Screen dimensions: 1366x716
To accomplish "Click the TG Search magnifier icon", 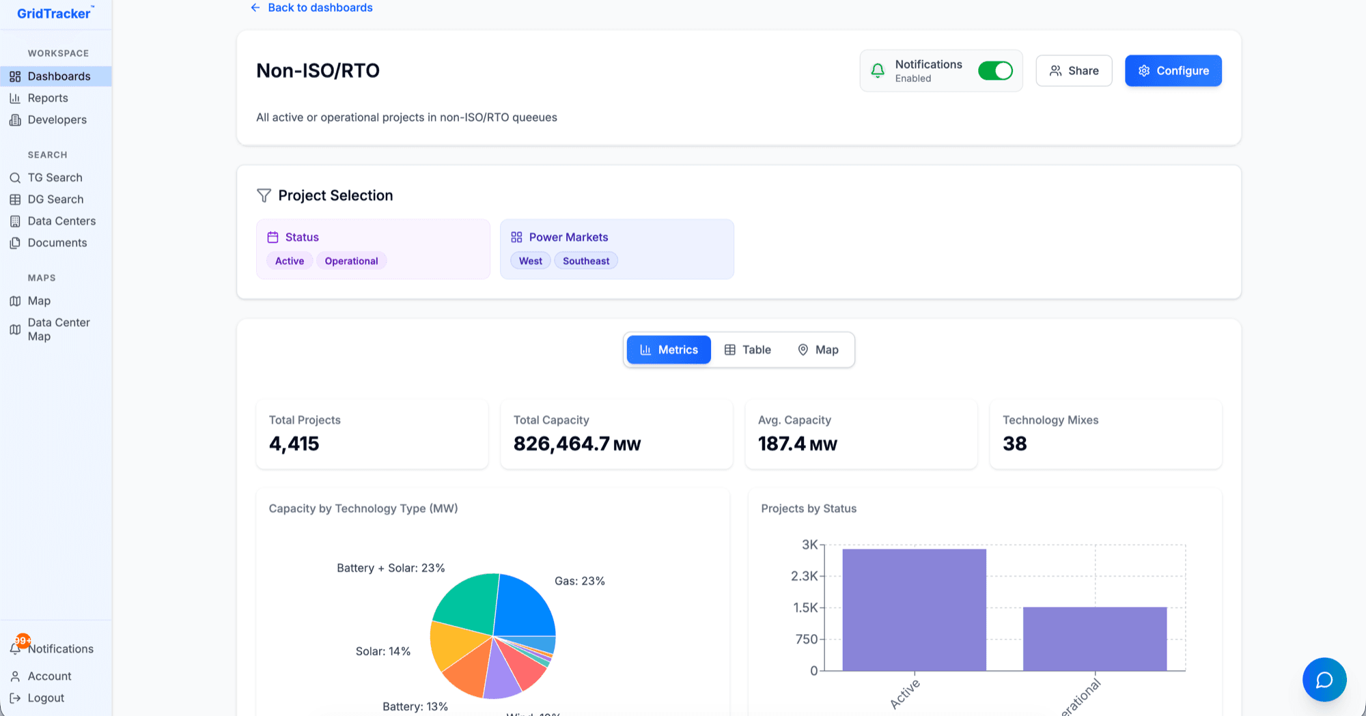I will [x=15, y=177].
